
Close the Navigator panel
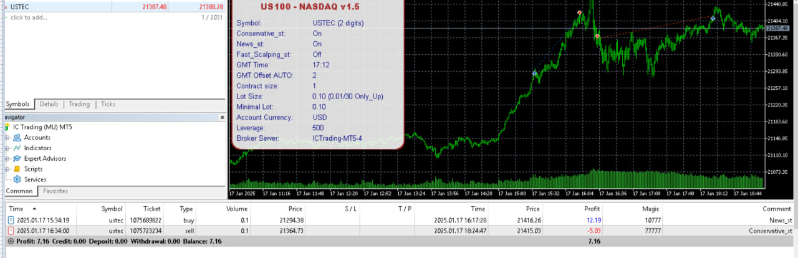pos(222,117)
